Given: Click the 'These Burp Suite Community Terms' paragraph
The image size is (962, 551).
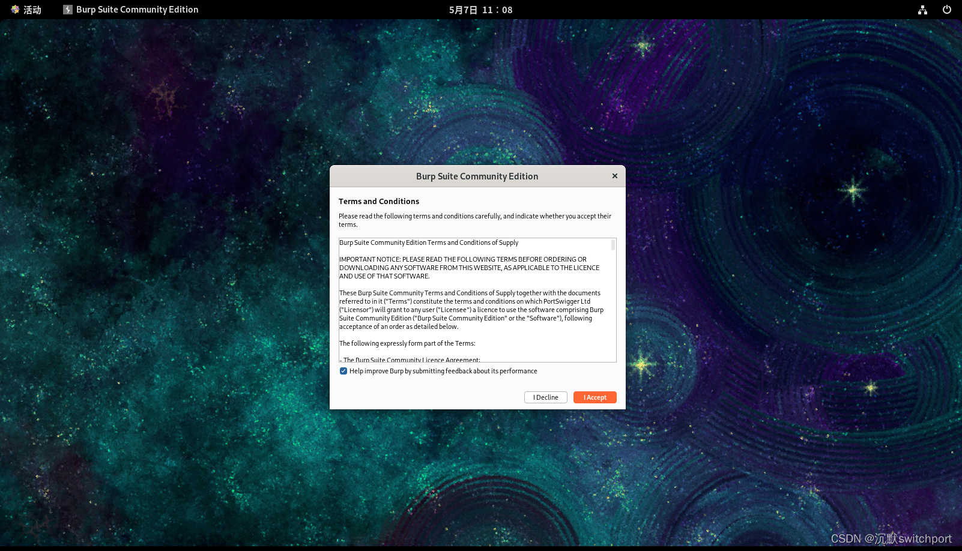Looking at the screenshot, I should click(471, 310).
